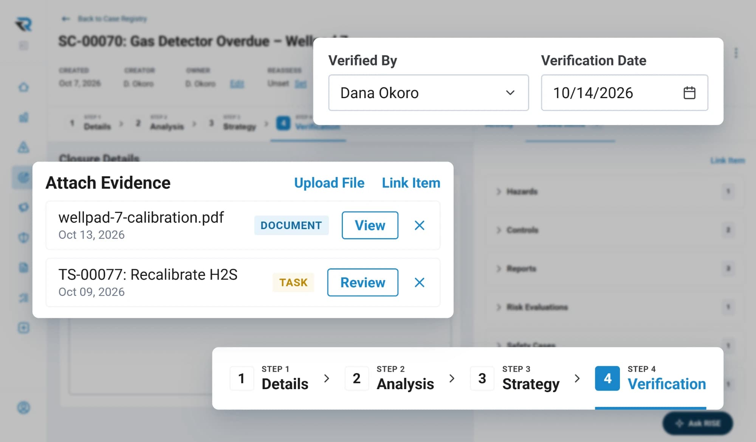Click the TASK badge on TS-00077 row
The width and height of the screenshot is (756, 442).
point(293,282)
